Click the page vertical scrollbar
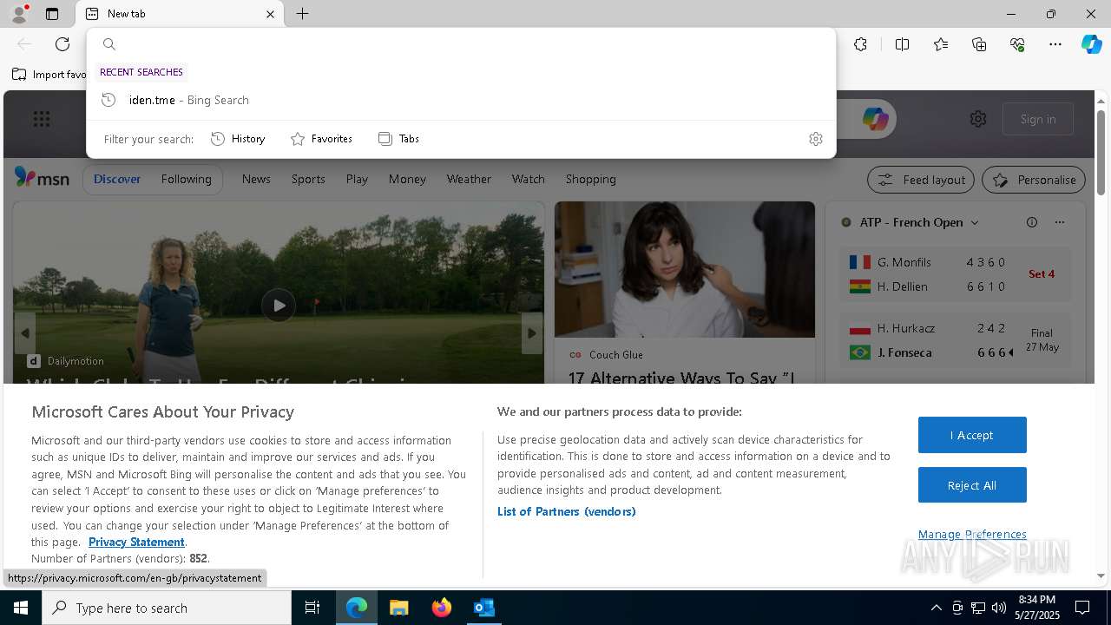 [1101, 153]
